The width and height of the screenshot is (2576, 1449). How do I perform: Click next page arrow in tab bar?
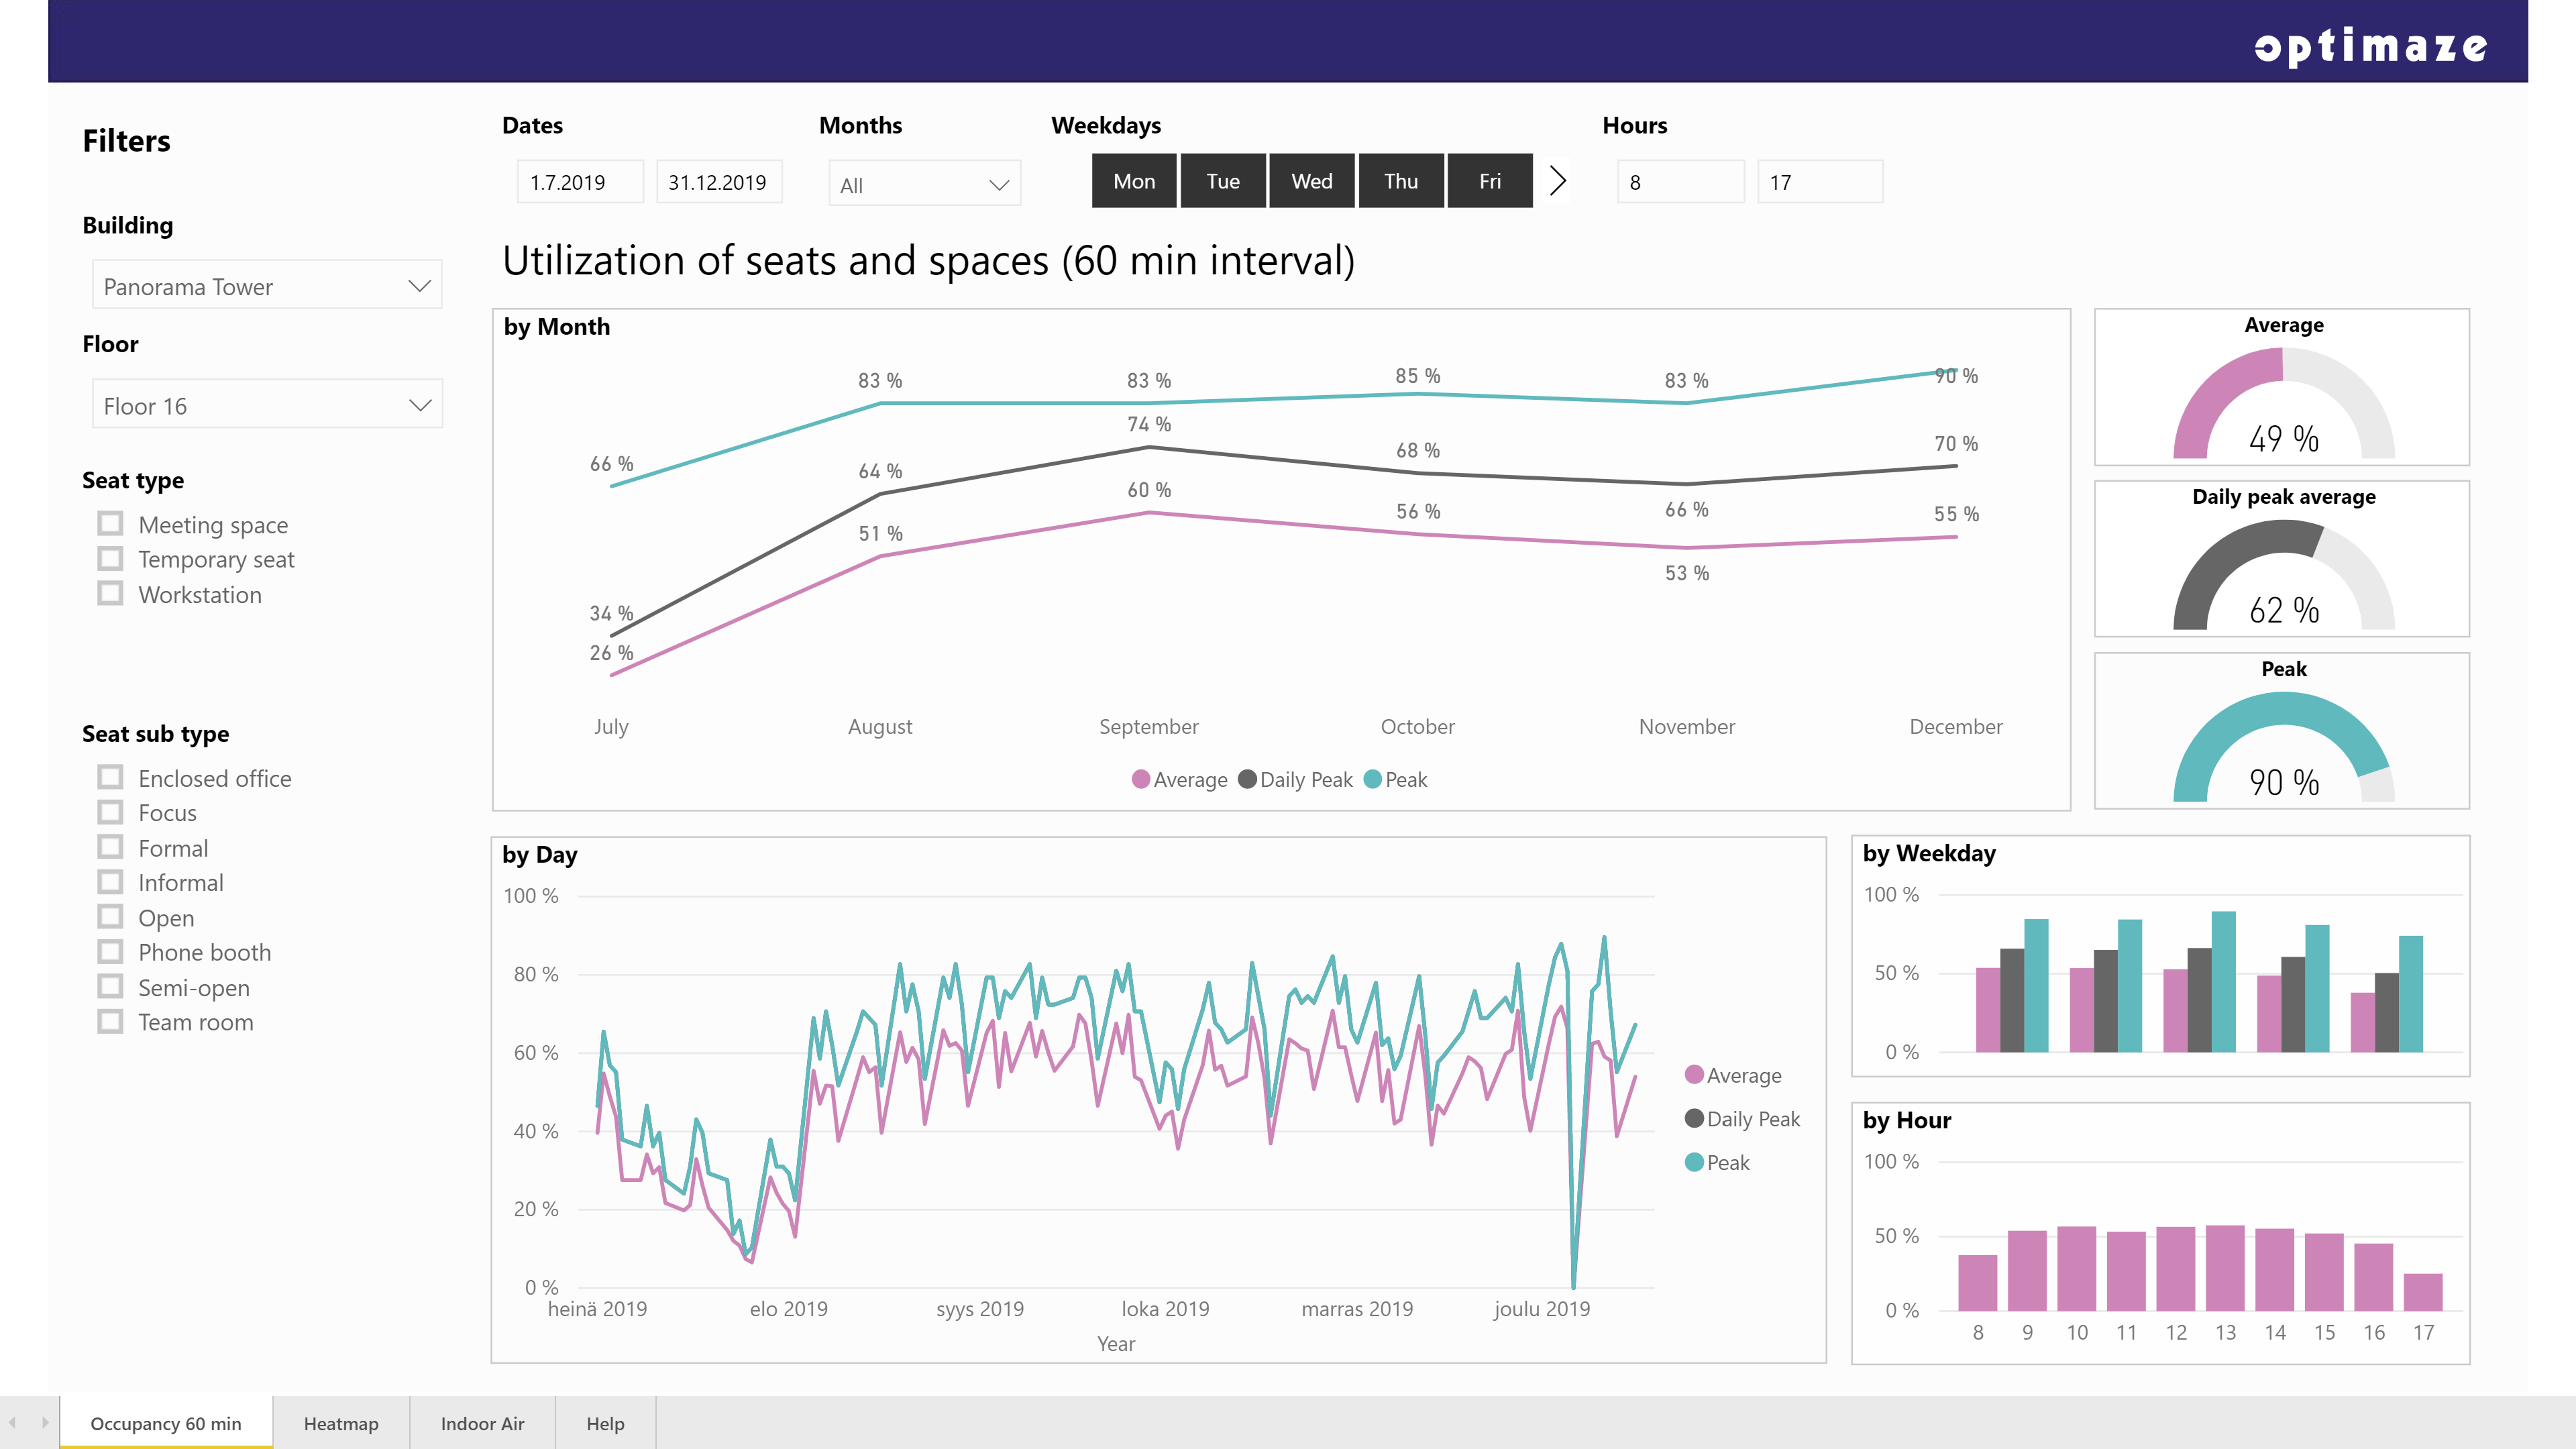coord(44,1422)
